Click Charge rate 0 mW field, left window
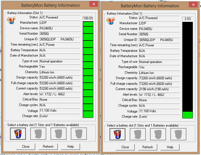Image resolution: width=201 pixels, height=155 pixels. click(60, 116)
